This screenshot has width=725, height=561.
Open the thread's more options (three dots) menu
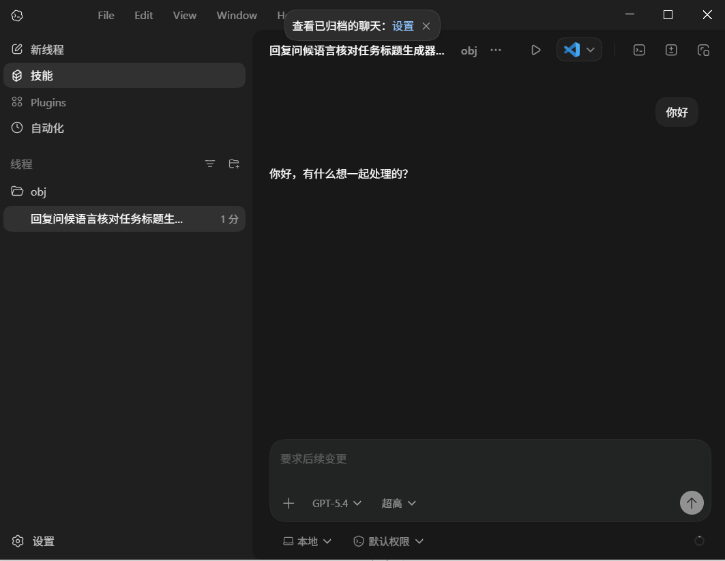[x=496, y=50]
